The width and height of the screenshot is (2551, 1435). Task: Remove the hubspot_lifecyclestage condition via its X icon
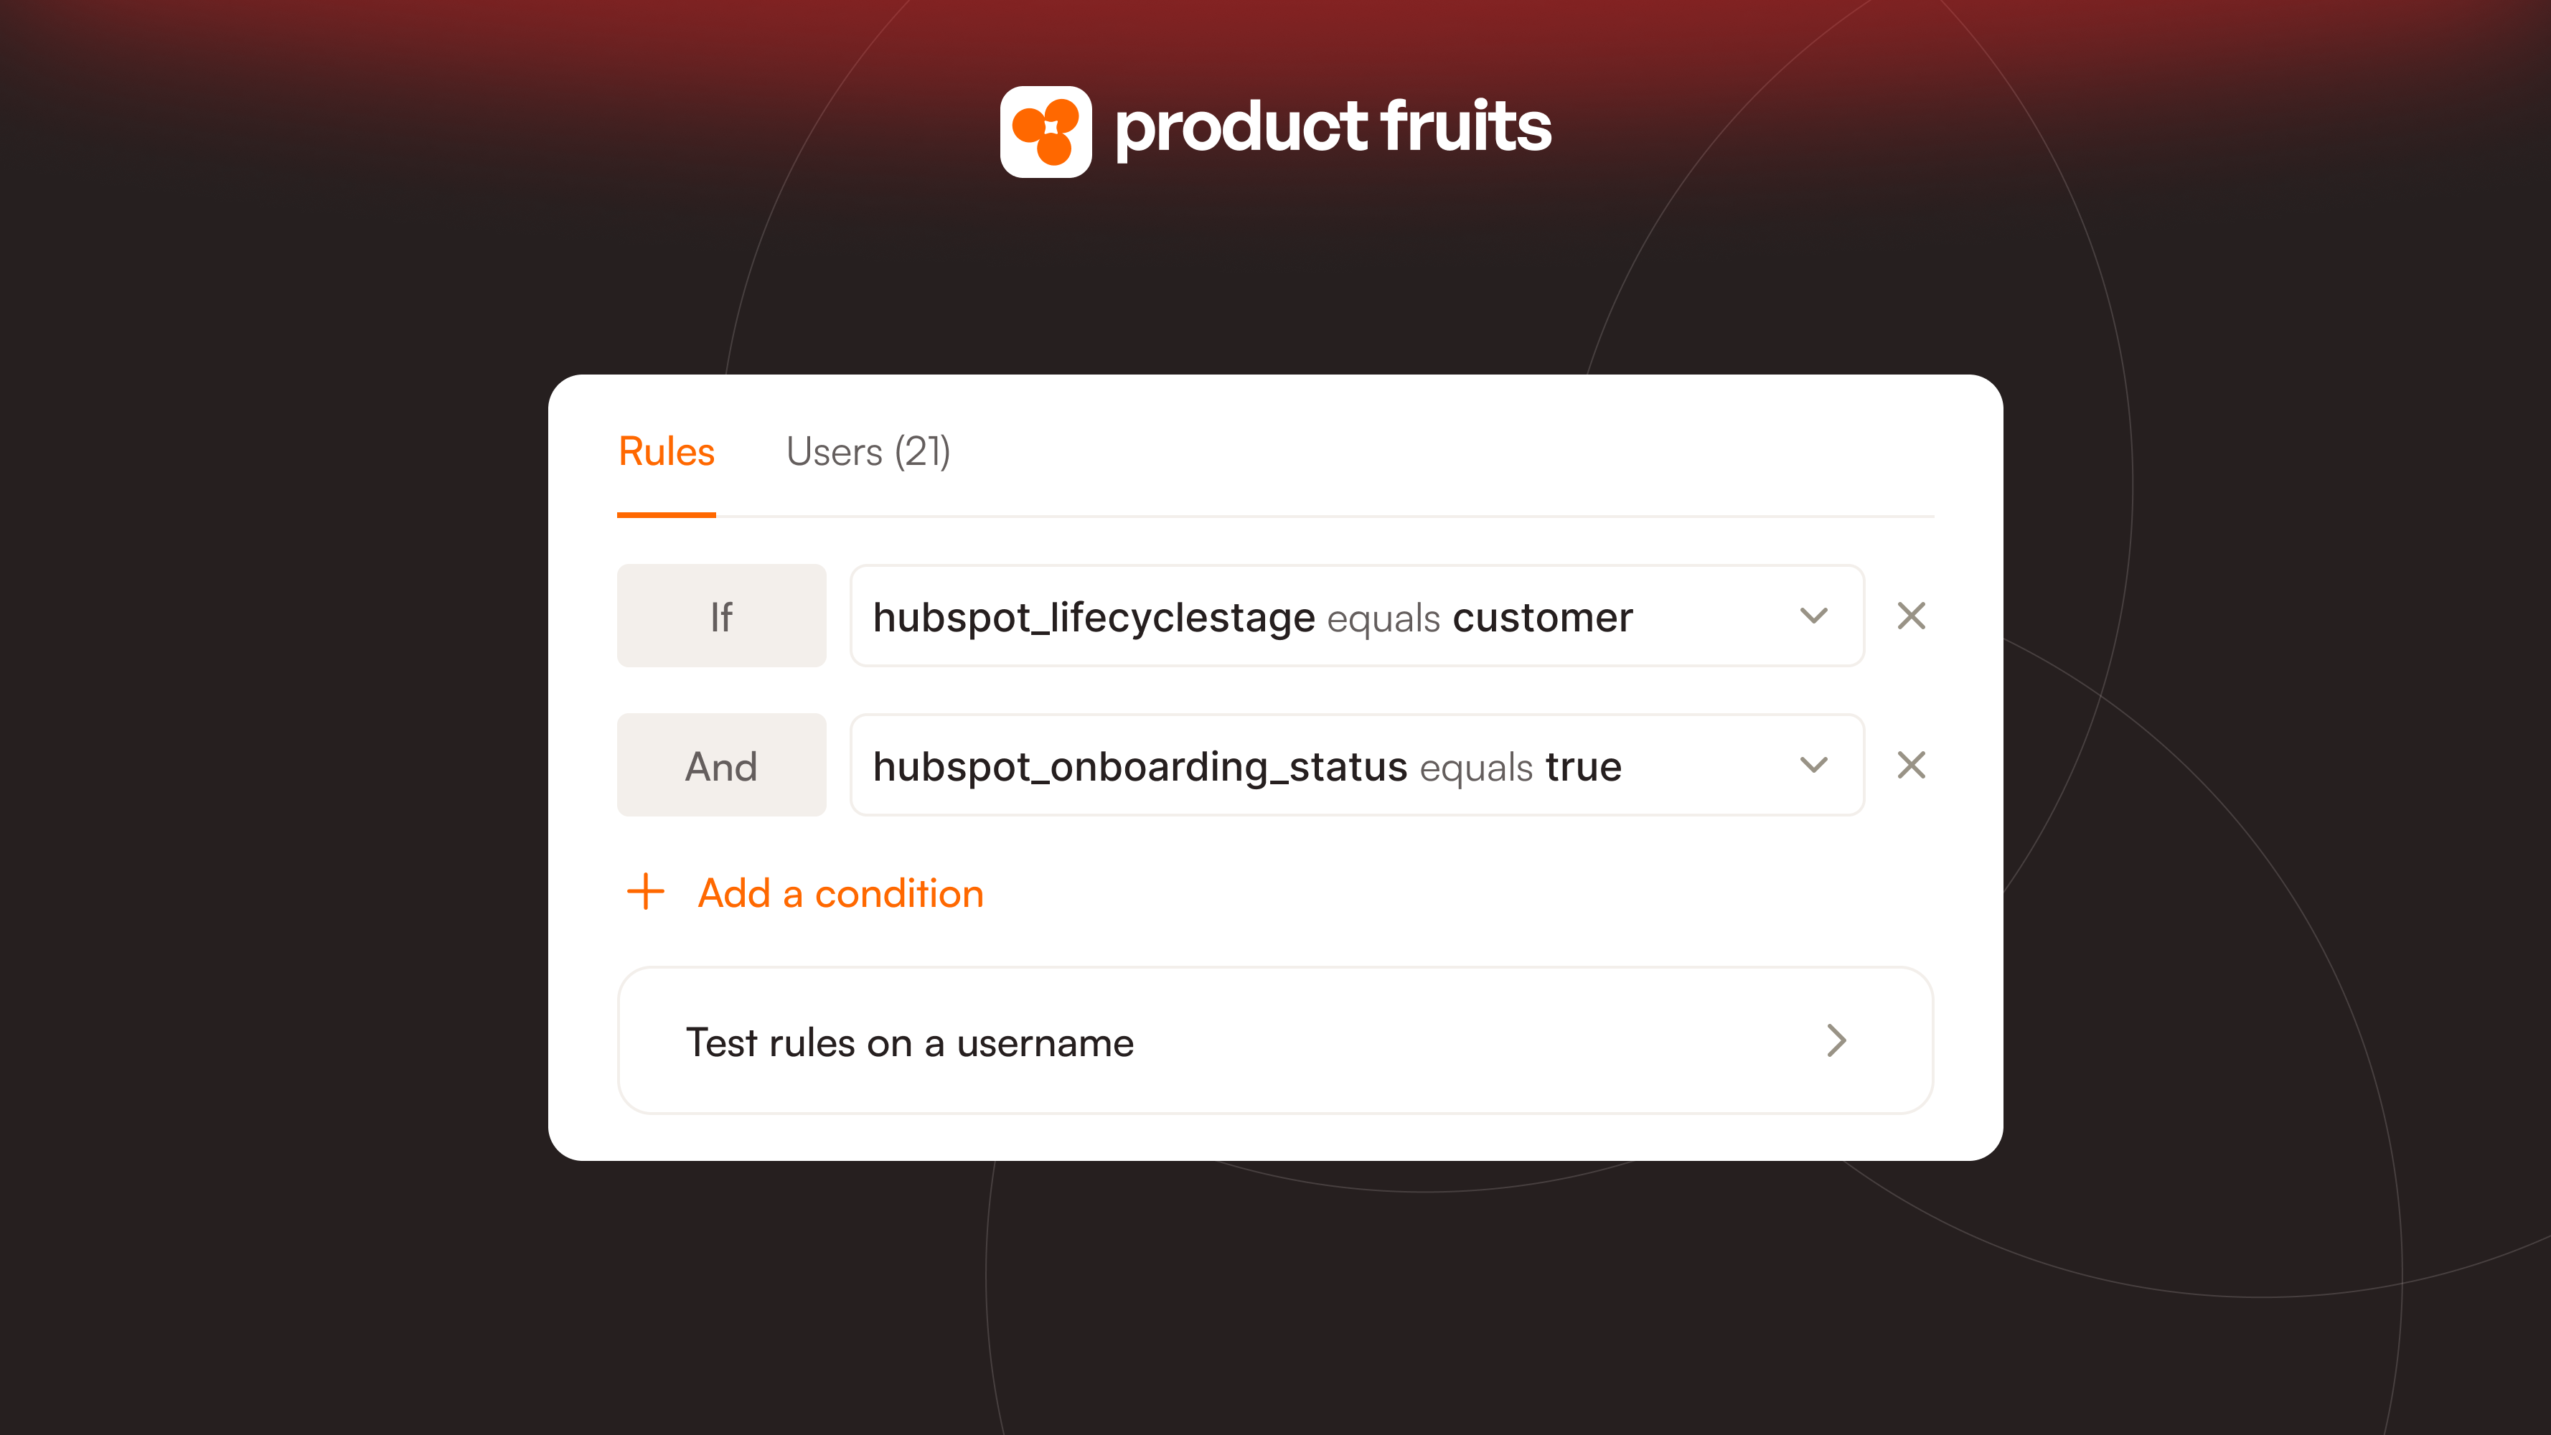[x=1910, y=616]
